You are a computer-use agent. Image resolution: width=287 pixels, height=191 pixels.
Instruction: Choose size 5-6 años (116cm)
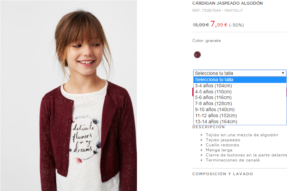pos(240,98)
